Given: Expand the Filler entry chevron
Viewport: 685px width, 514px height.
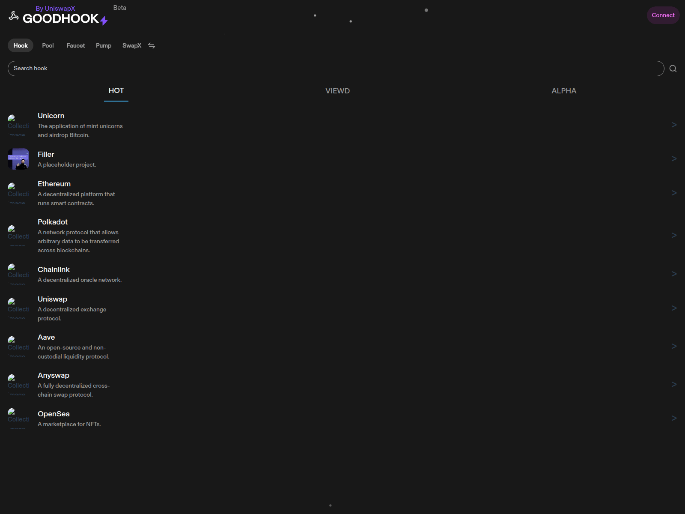Looking at the screenshot, I should pos(673,158).
